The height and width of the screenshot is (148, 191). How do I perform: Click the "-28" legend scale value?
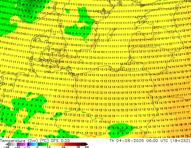pos(6,147)
